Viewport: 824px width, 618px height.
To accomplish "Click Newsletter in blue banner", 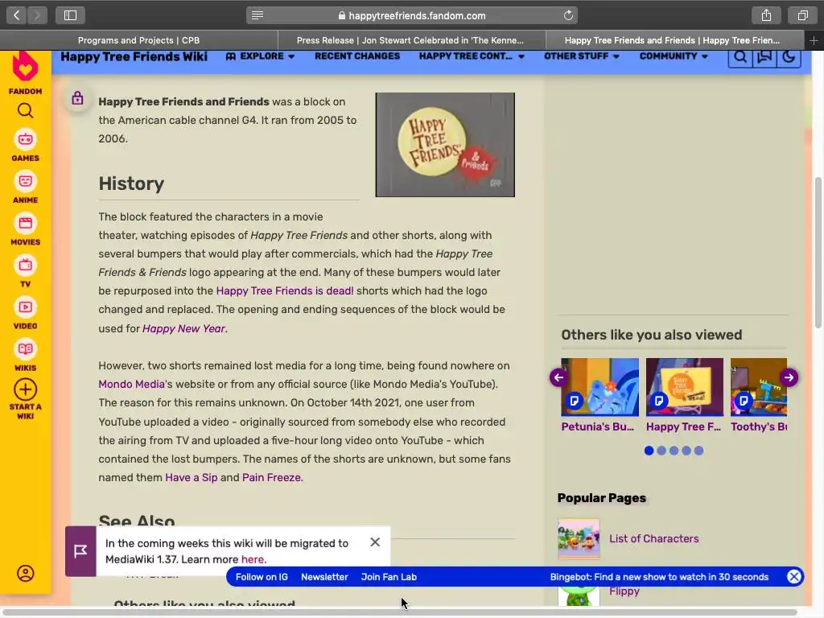I will point(324,576).
